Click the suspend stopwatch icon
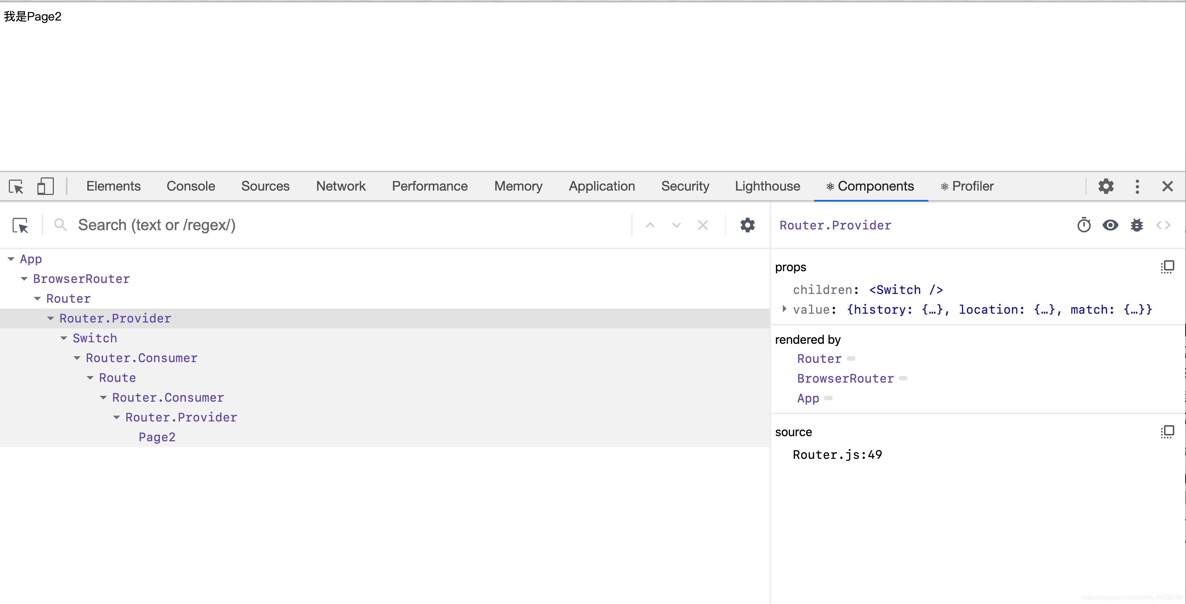The image size is (1186, 604). coord(1084,225)
